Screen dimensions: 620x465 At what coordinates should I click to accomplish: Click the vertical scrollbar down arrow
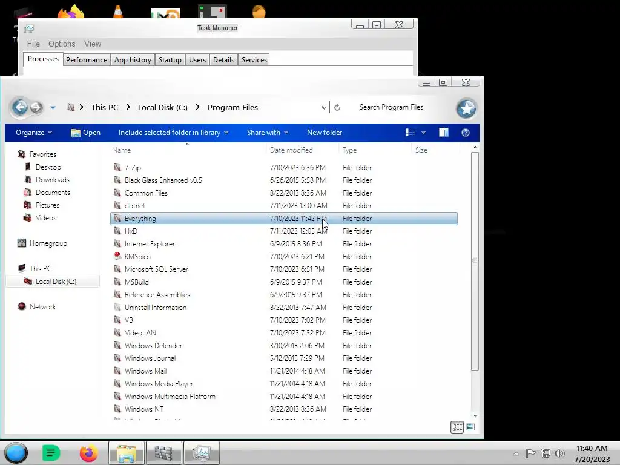(475, 415)
